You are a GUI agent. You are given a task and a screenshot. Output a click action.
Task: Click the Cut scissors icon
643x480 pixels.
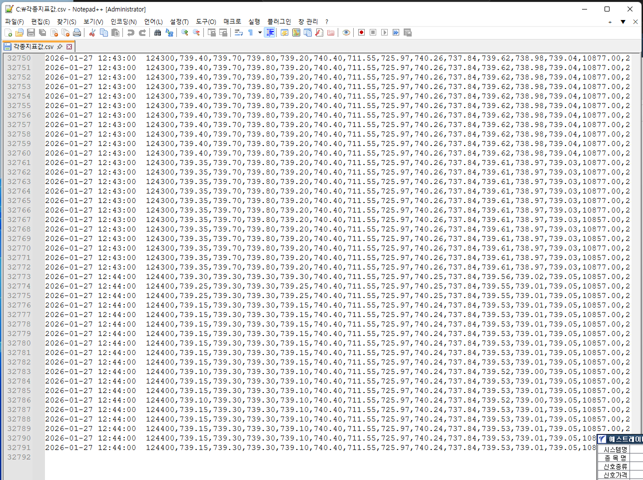click(x=92, y=32)
